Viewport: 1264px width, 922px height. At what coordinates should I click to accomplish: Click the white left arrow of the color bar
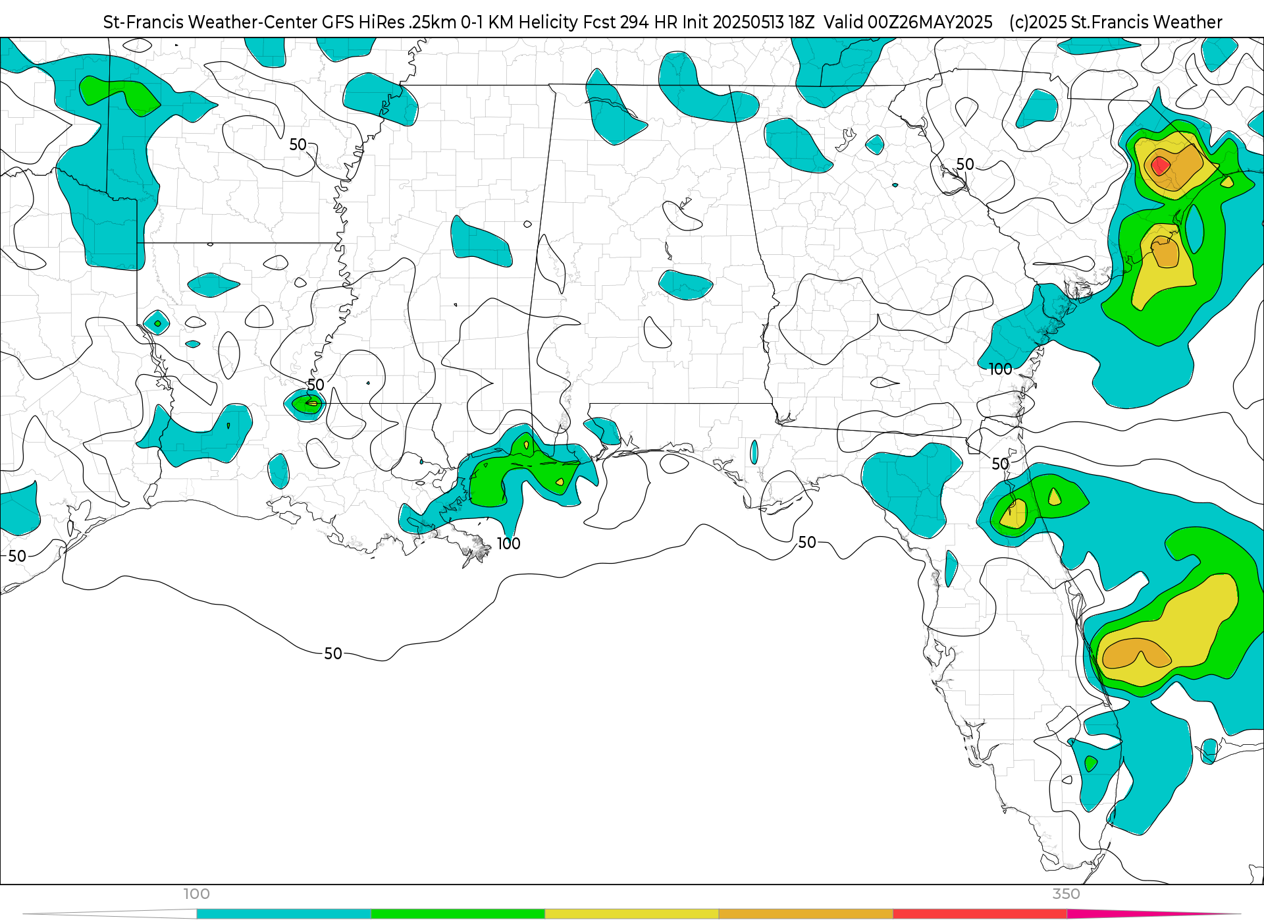[110, 913]
